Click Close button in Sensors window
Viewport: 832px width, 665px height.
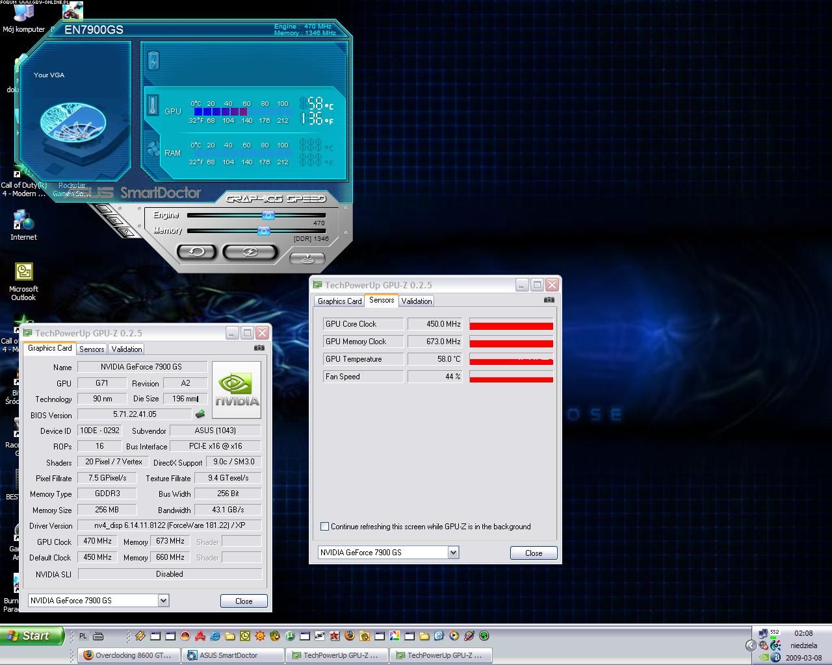pyautogui.click(x=534, y=553)
